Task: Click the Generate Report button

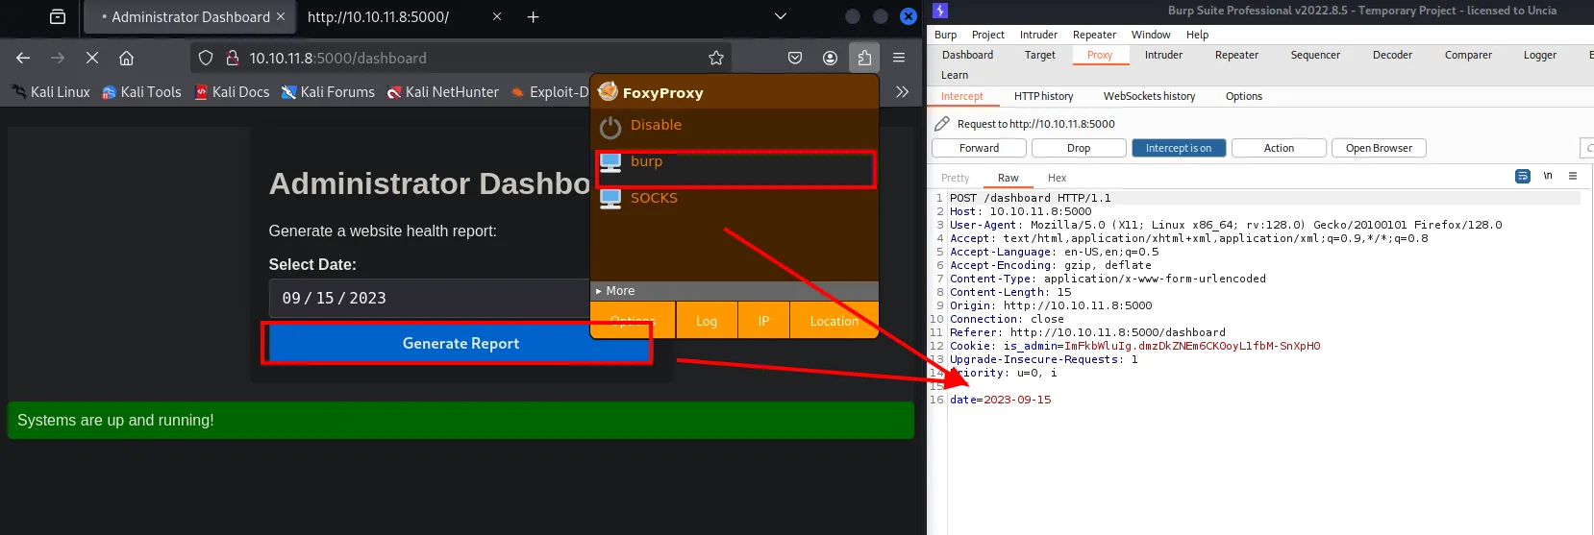Action: [460, 343]
